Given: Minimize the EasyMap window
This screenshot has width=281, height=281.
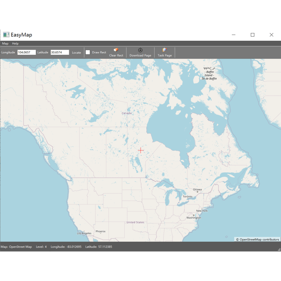Looking at the screenshot, I should tap(234, 35).
